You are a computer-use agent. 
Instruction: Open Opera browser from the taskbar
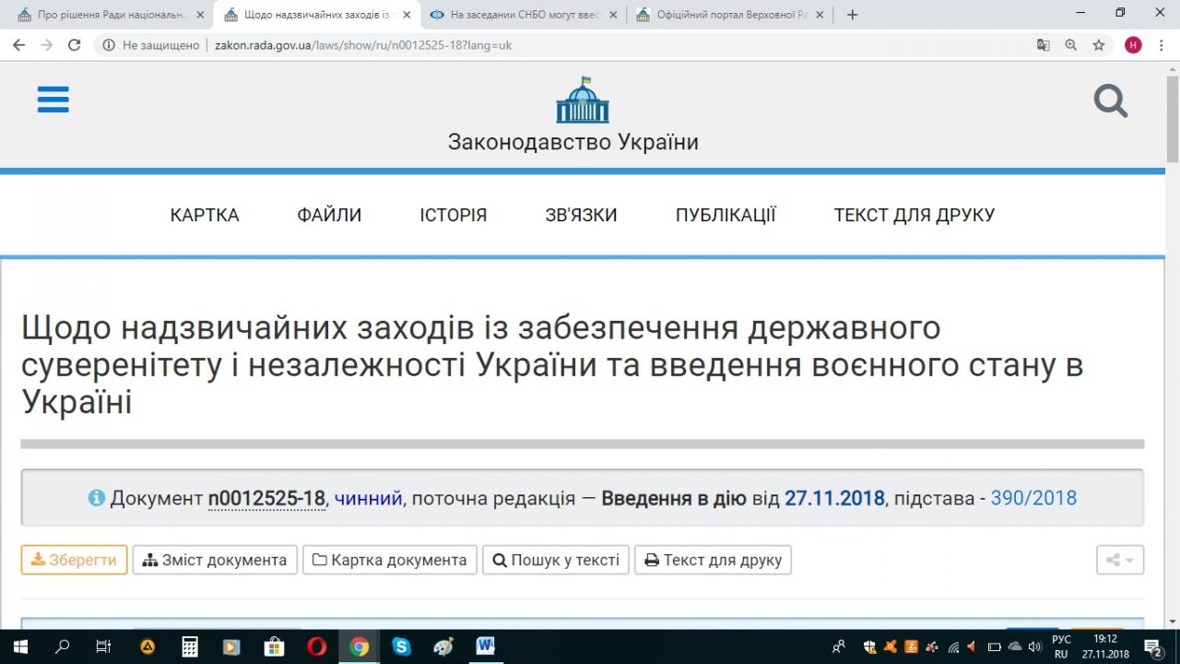pos(316,646)
